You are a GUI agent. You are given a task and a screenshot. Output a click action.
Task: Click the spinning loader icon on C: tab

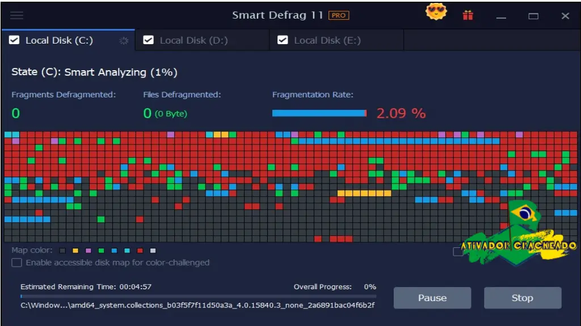124,41
